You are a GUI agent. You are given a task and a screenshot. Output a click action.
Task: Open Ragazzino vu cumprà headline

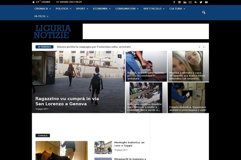(67, 101)
